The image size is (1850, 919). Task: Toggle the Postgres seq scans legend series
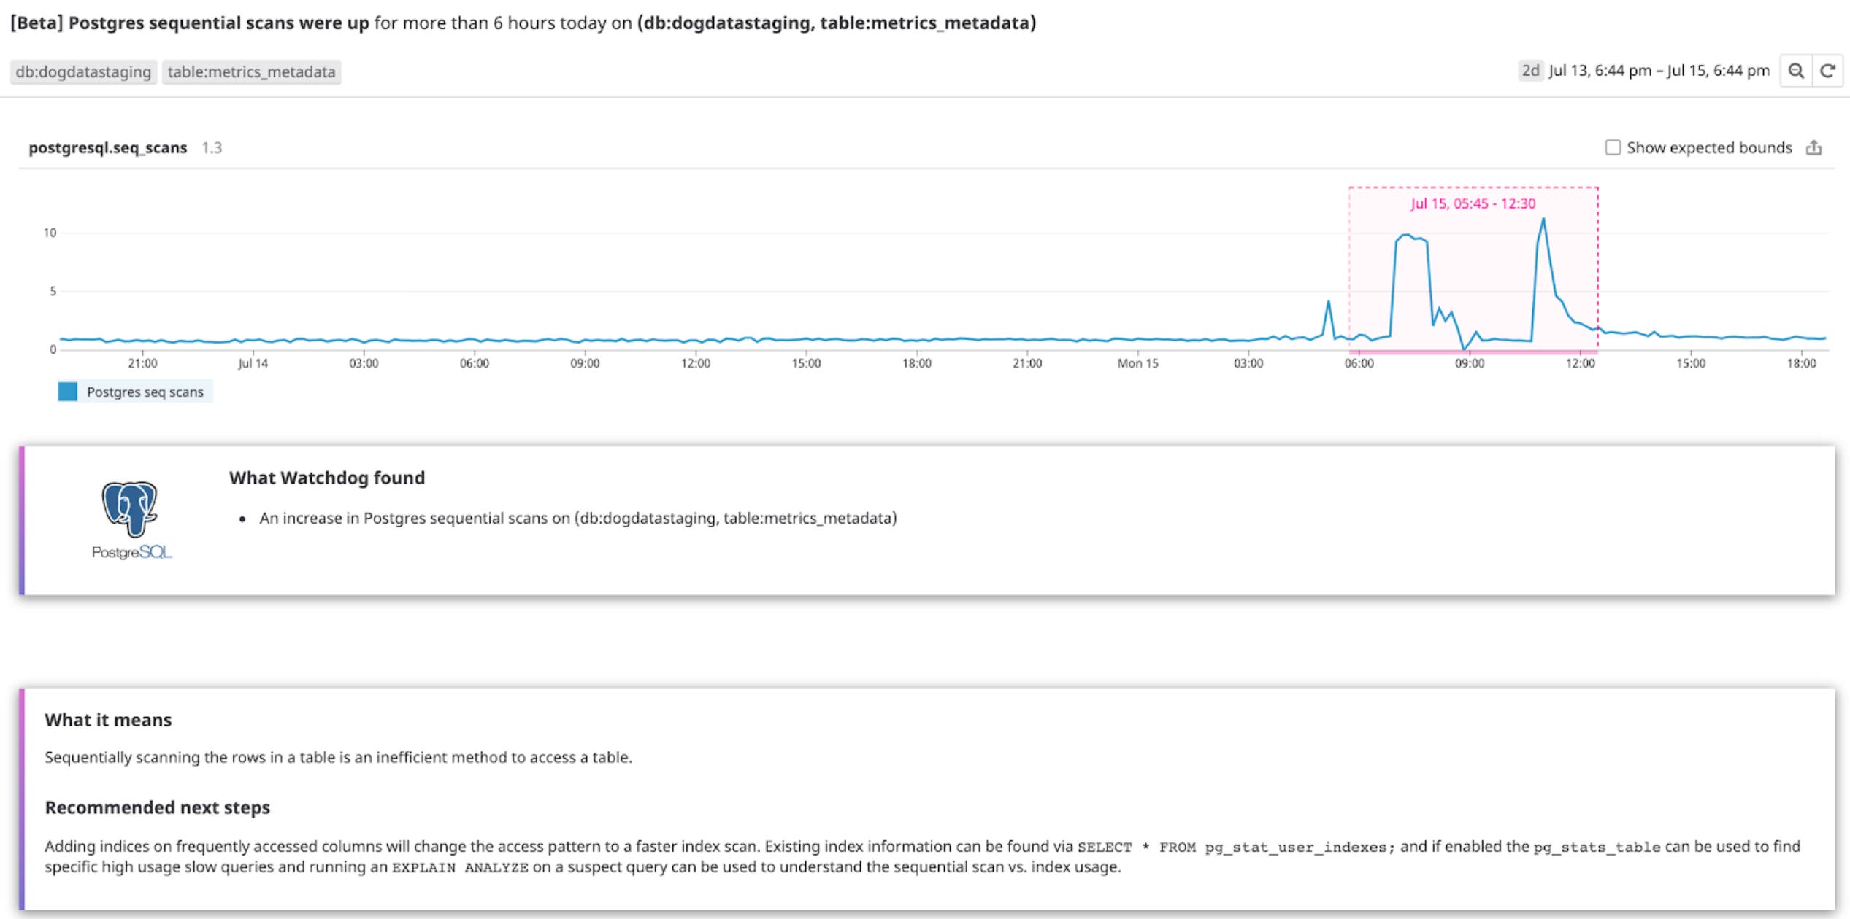point(145,391)
